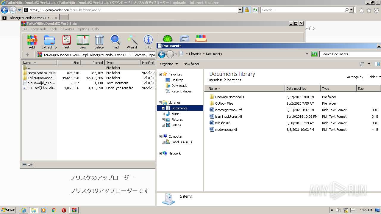The image size is (381, 214).
Task: Open the change view dropdown arrow
Action: tap(369, 64)
